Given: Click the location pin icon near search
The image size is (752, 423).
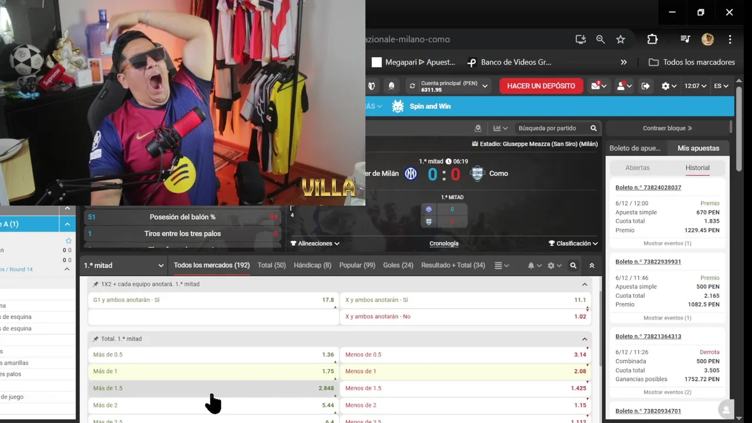Looking at the screenshot, I should [478, 128].
